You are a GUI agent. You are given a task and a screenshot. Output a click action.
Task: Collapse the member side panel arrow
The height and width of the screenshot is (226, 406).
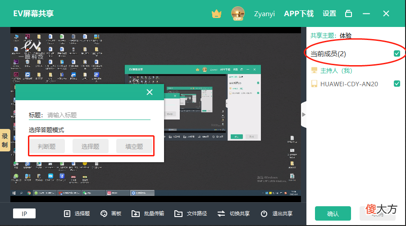(x=304, y=115)
